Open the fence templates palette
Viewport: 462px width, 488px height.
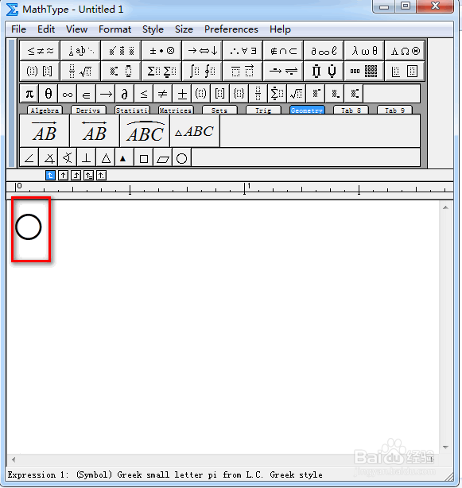(40, 71)
